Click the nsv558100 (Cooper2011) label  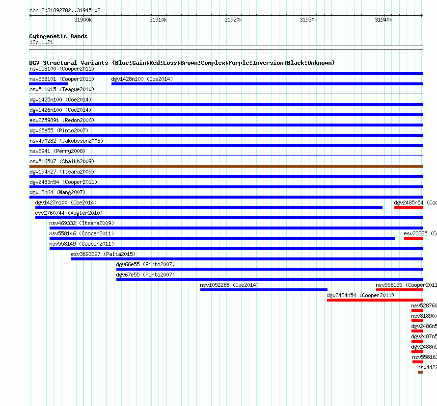point(62,69)
